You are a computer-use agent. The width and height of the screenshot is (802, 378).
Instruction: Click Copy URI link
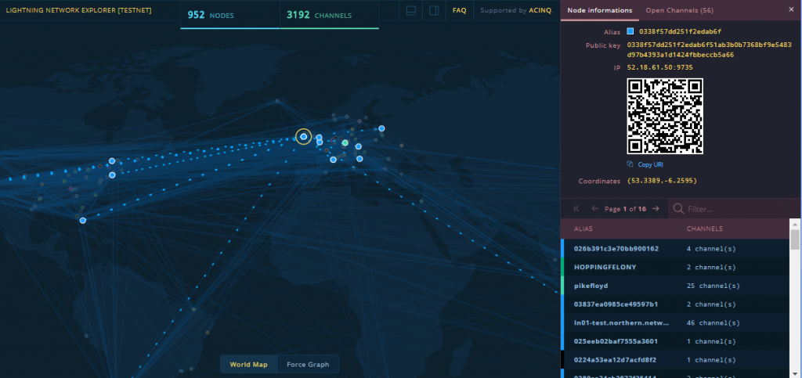[651, 164]
